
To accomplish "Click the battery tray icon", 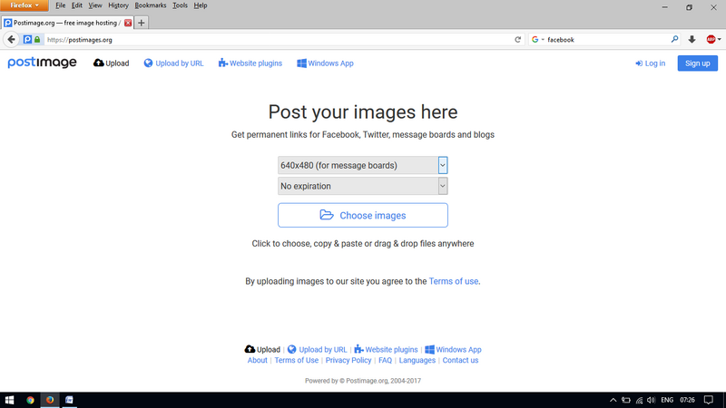I will point(626,400).
